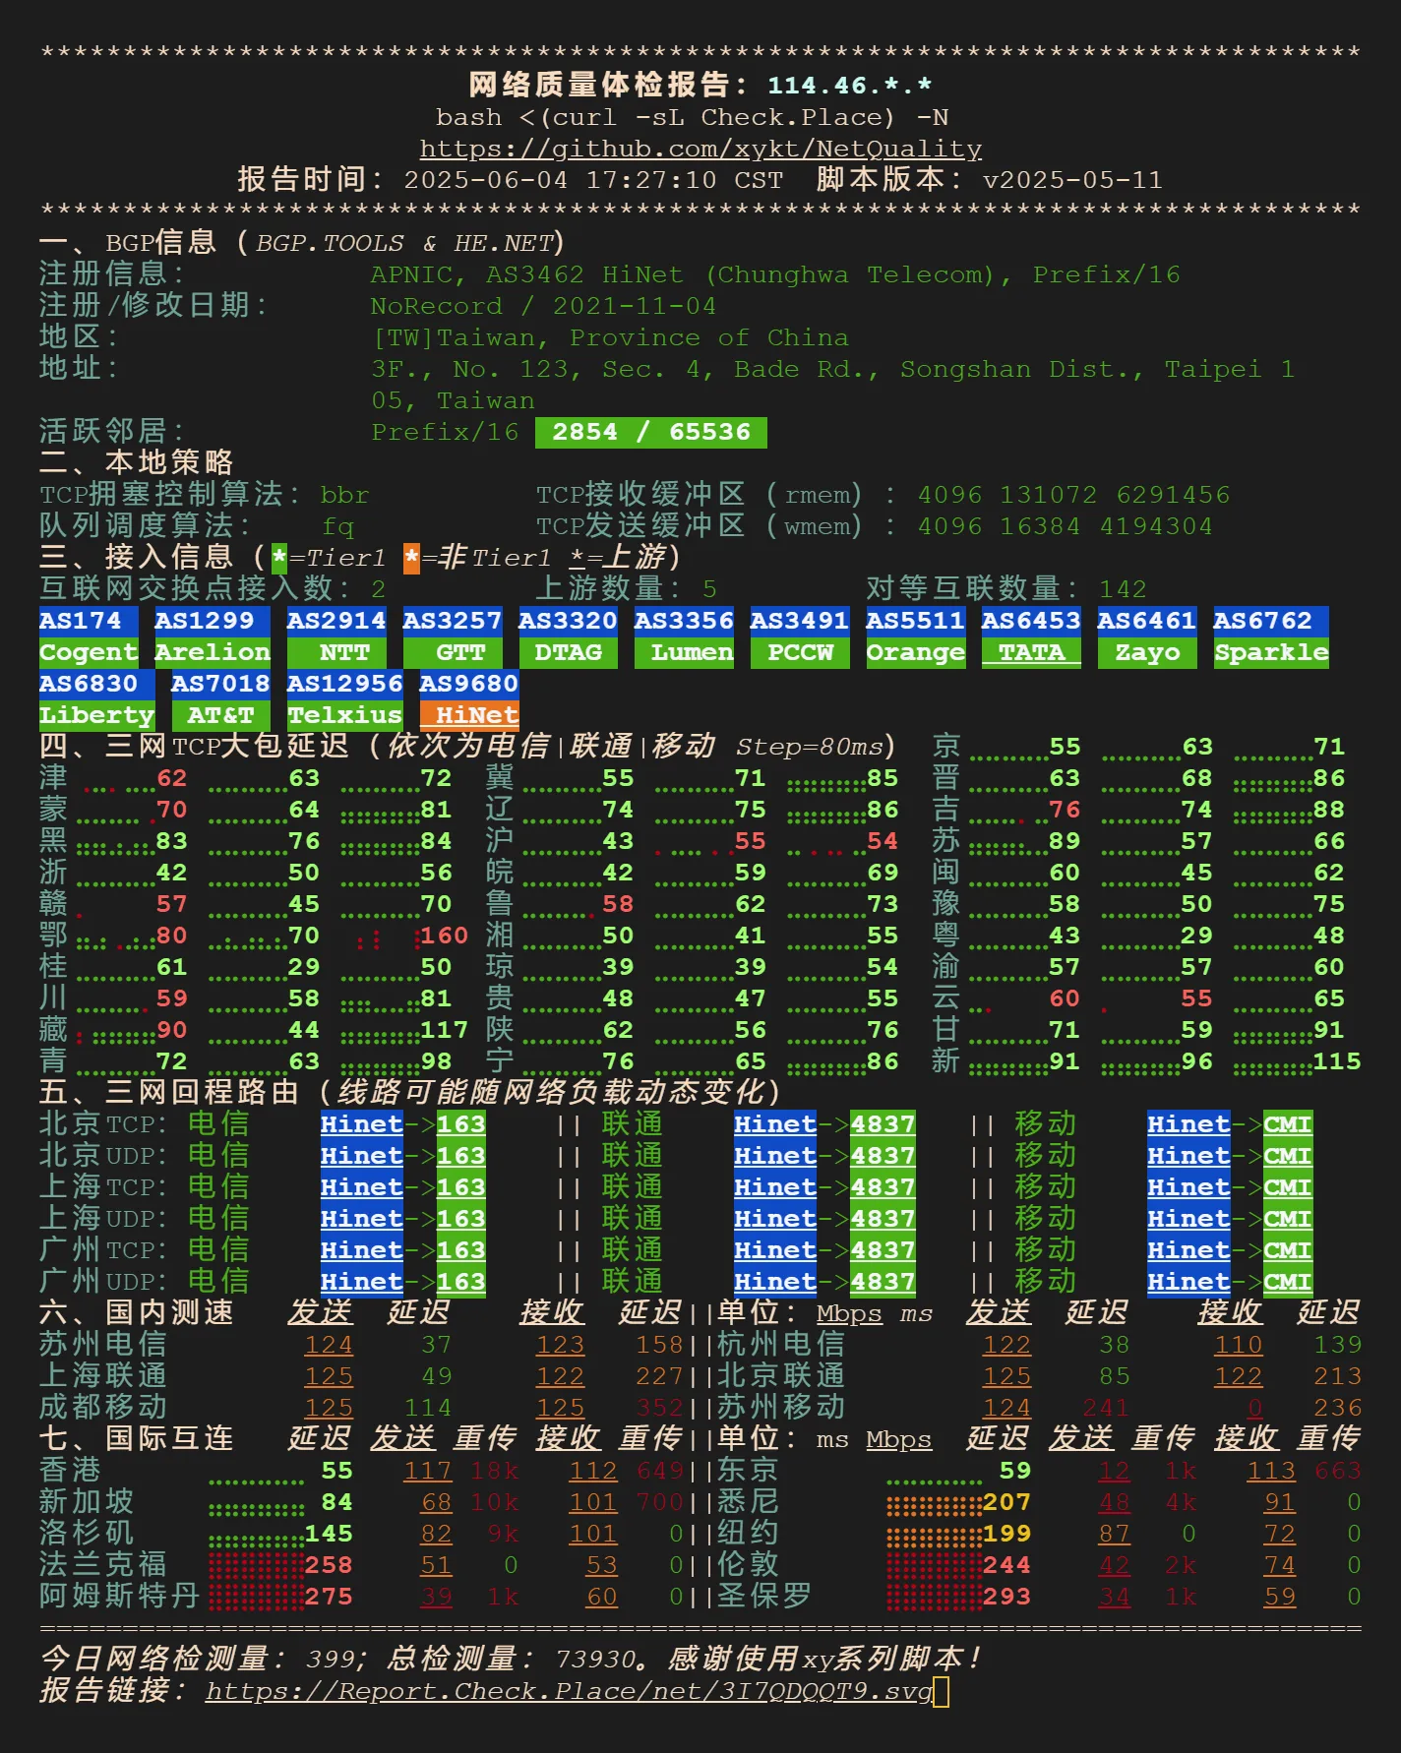The height and width of the screenshot is (1753, 1401).
Task: Click 法兰克福 latency value 258
Action: 329,1565
